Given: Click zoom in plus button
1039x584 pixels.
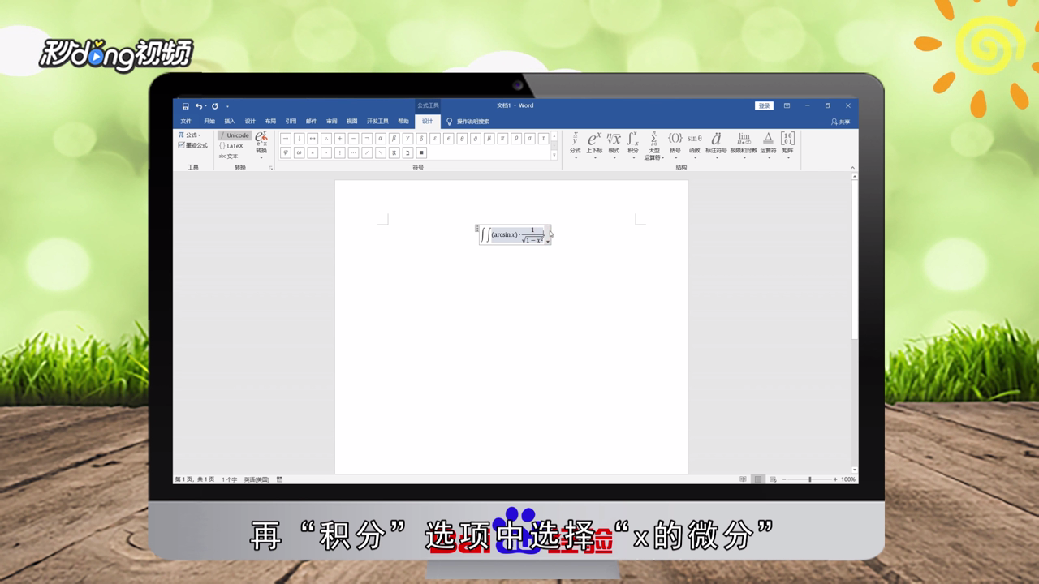Looking at the screenshot, I should pos(835,479).
